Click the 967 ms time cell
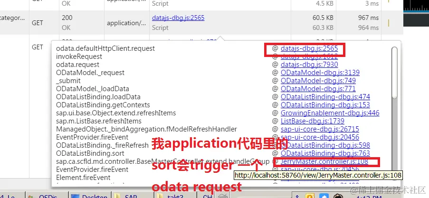The width and height of the screenshot is (429, 198). (x=368, y=18)
